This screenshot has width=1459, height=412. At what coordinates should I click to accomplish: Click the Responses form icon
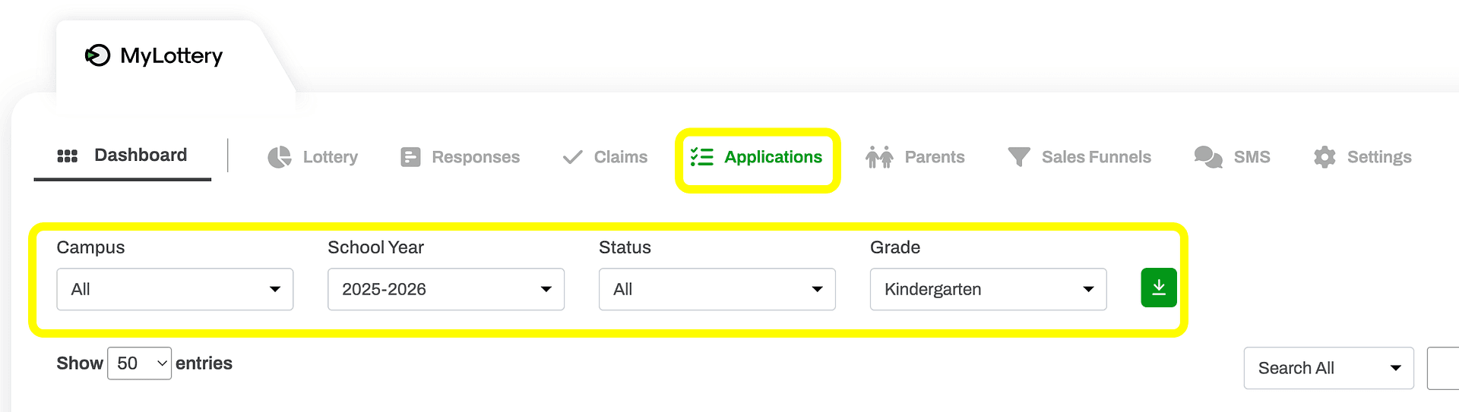(x=410, y=157)
